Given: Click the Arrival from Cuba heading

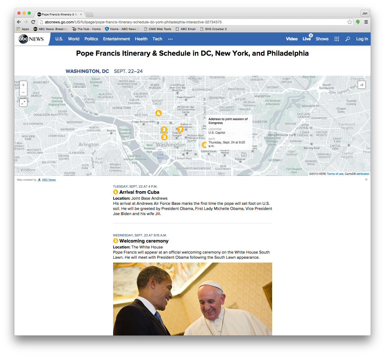Looking at the screenshot, I should click(x=139, y=192).
